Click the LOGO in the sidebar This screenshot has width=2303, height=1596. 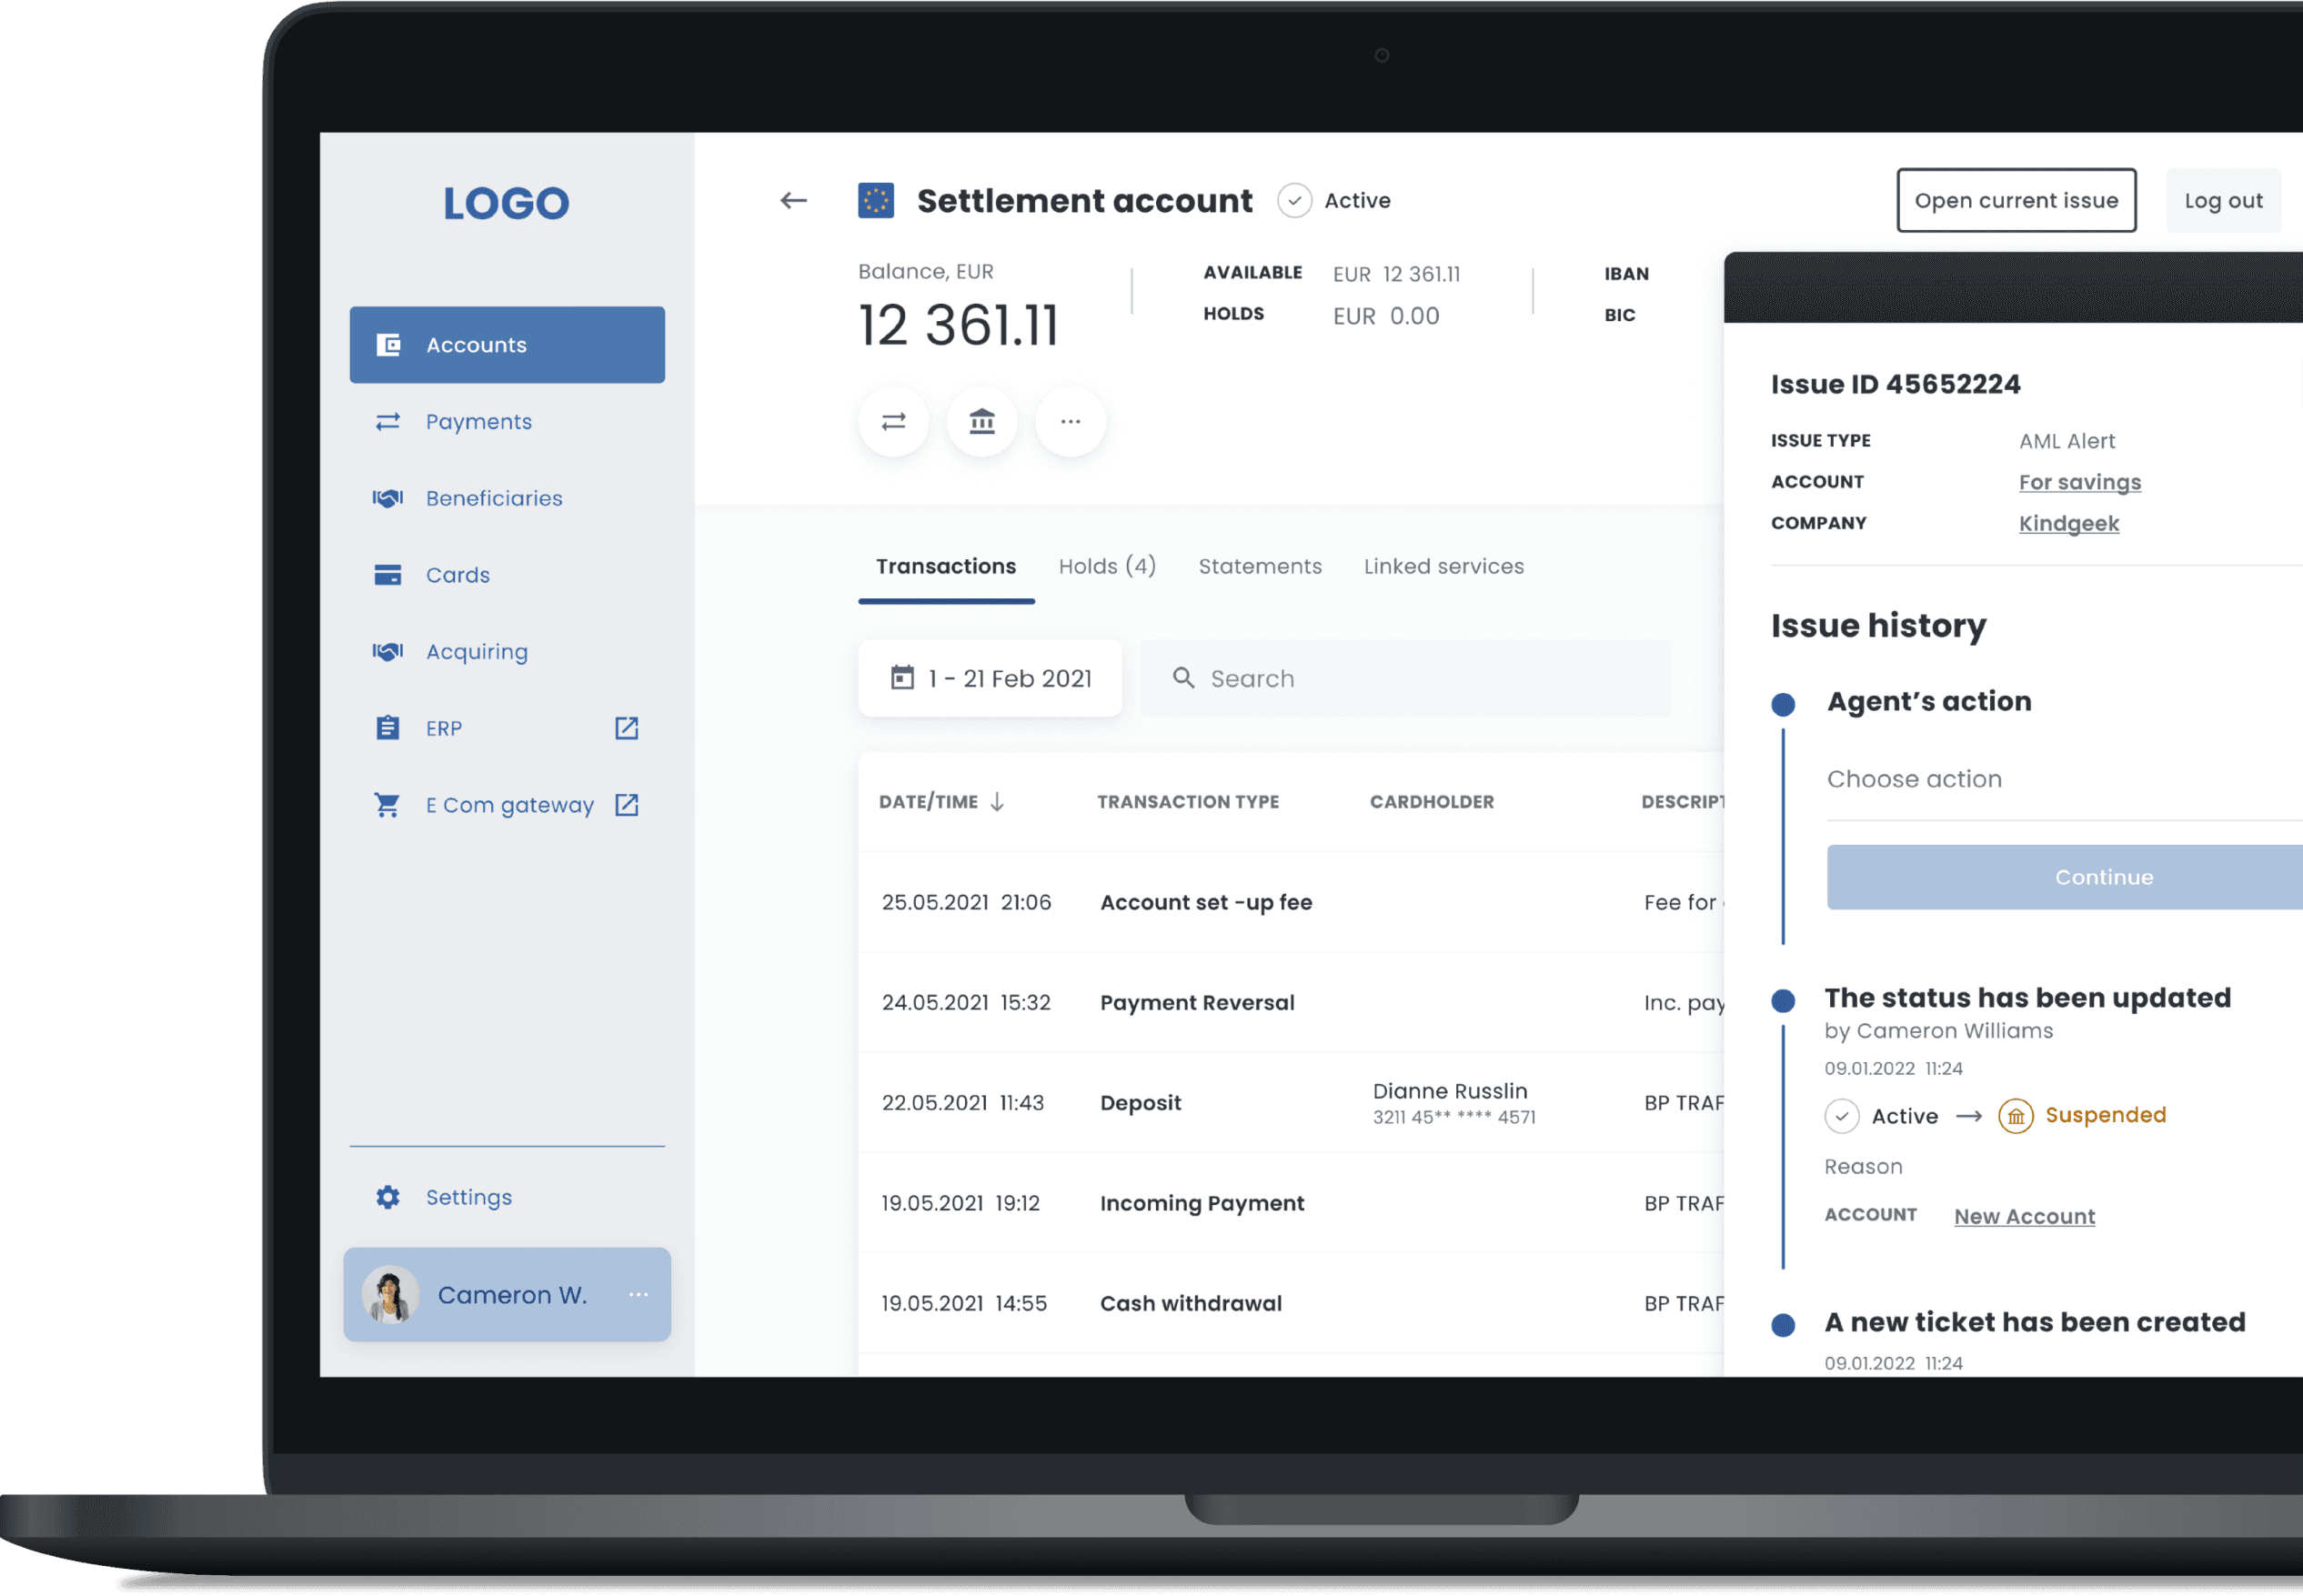pos(507,203)
